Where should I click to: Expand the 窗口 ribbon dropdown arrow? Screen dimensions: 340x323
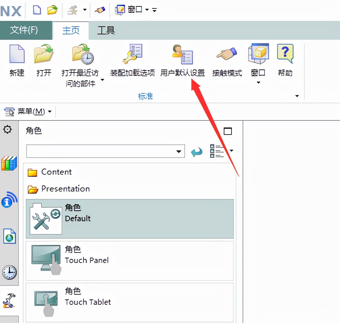coord(258,82)
